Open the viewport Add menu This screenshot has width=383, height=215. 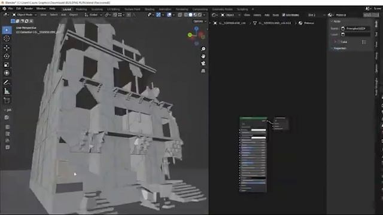63,15
